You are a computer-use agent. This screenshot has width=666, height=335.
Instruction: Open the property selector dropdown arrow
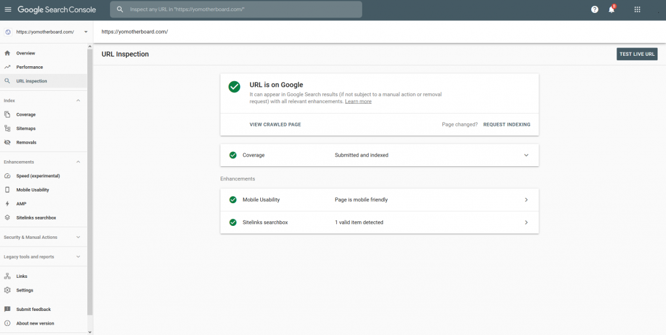coord(86,32)
